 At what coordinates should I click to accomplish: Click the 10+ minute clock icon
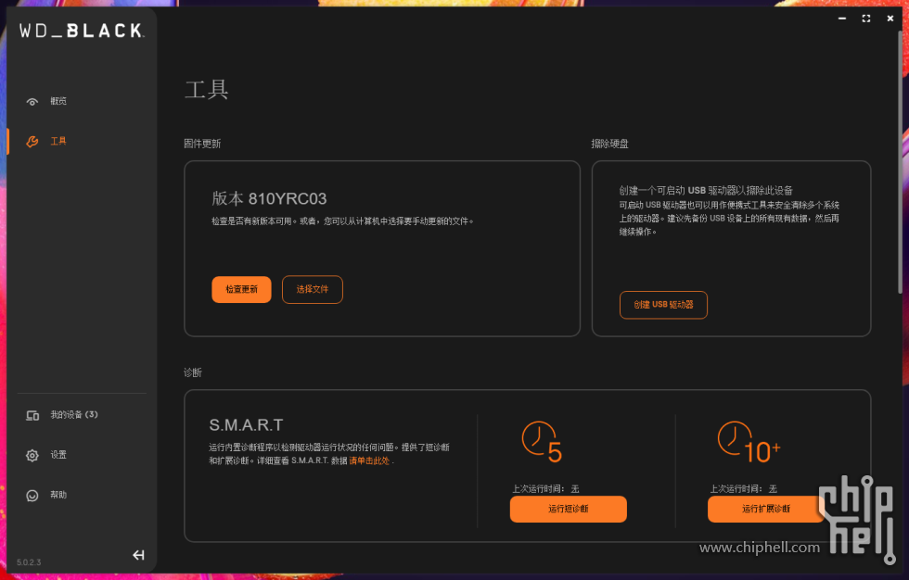[x=749, y=442]
